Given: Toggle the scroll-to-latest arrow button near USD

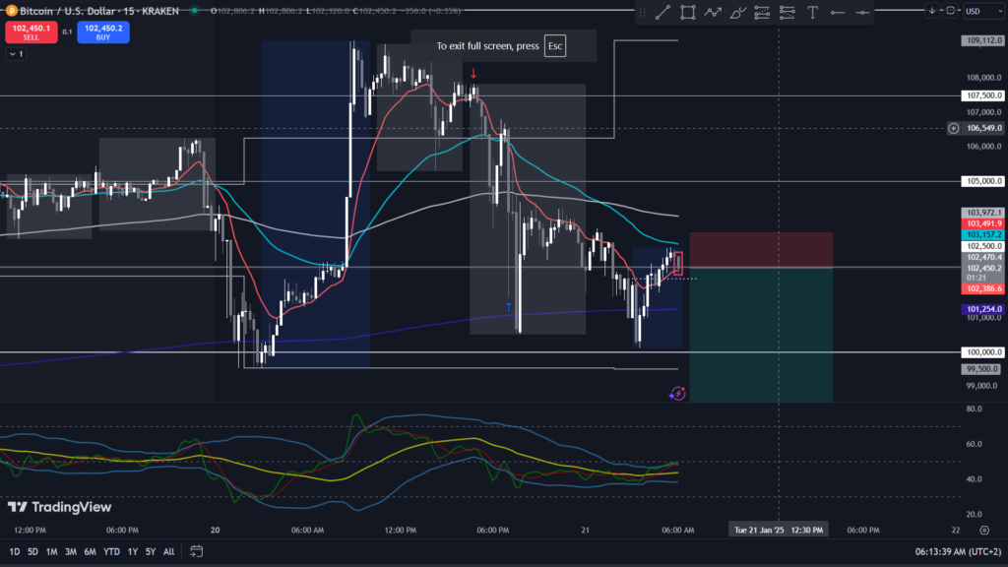Looking at the screenshot, I should (x=931, y=11).
